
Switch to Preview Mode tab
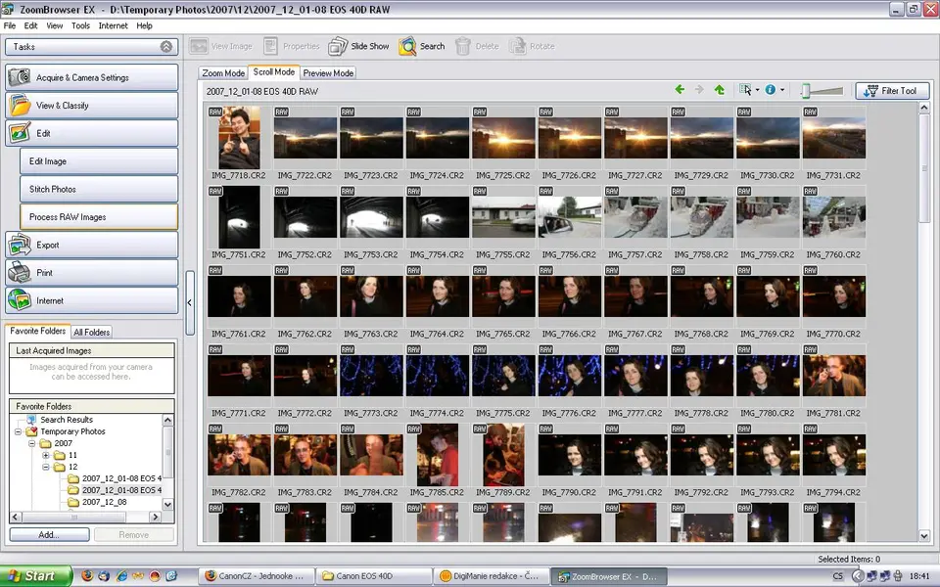pos(328,73)
